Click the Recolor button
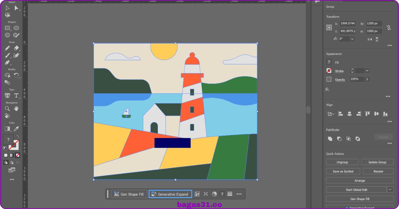399x209 pixels. [x=378, y=171]
